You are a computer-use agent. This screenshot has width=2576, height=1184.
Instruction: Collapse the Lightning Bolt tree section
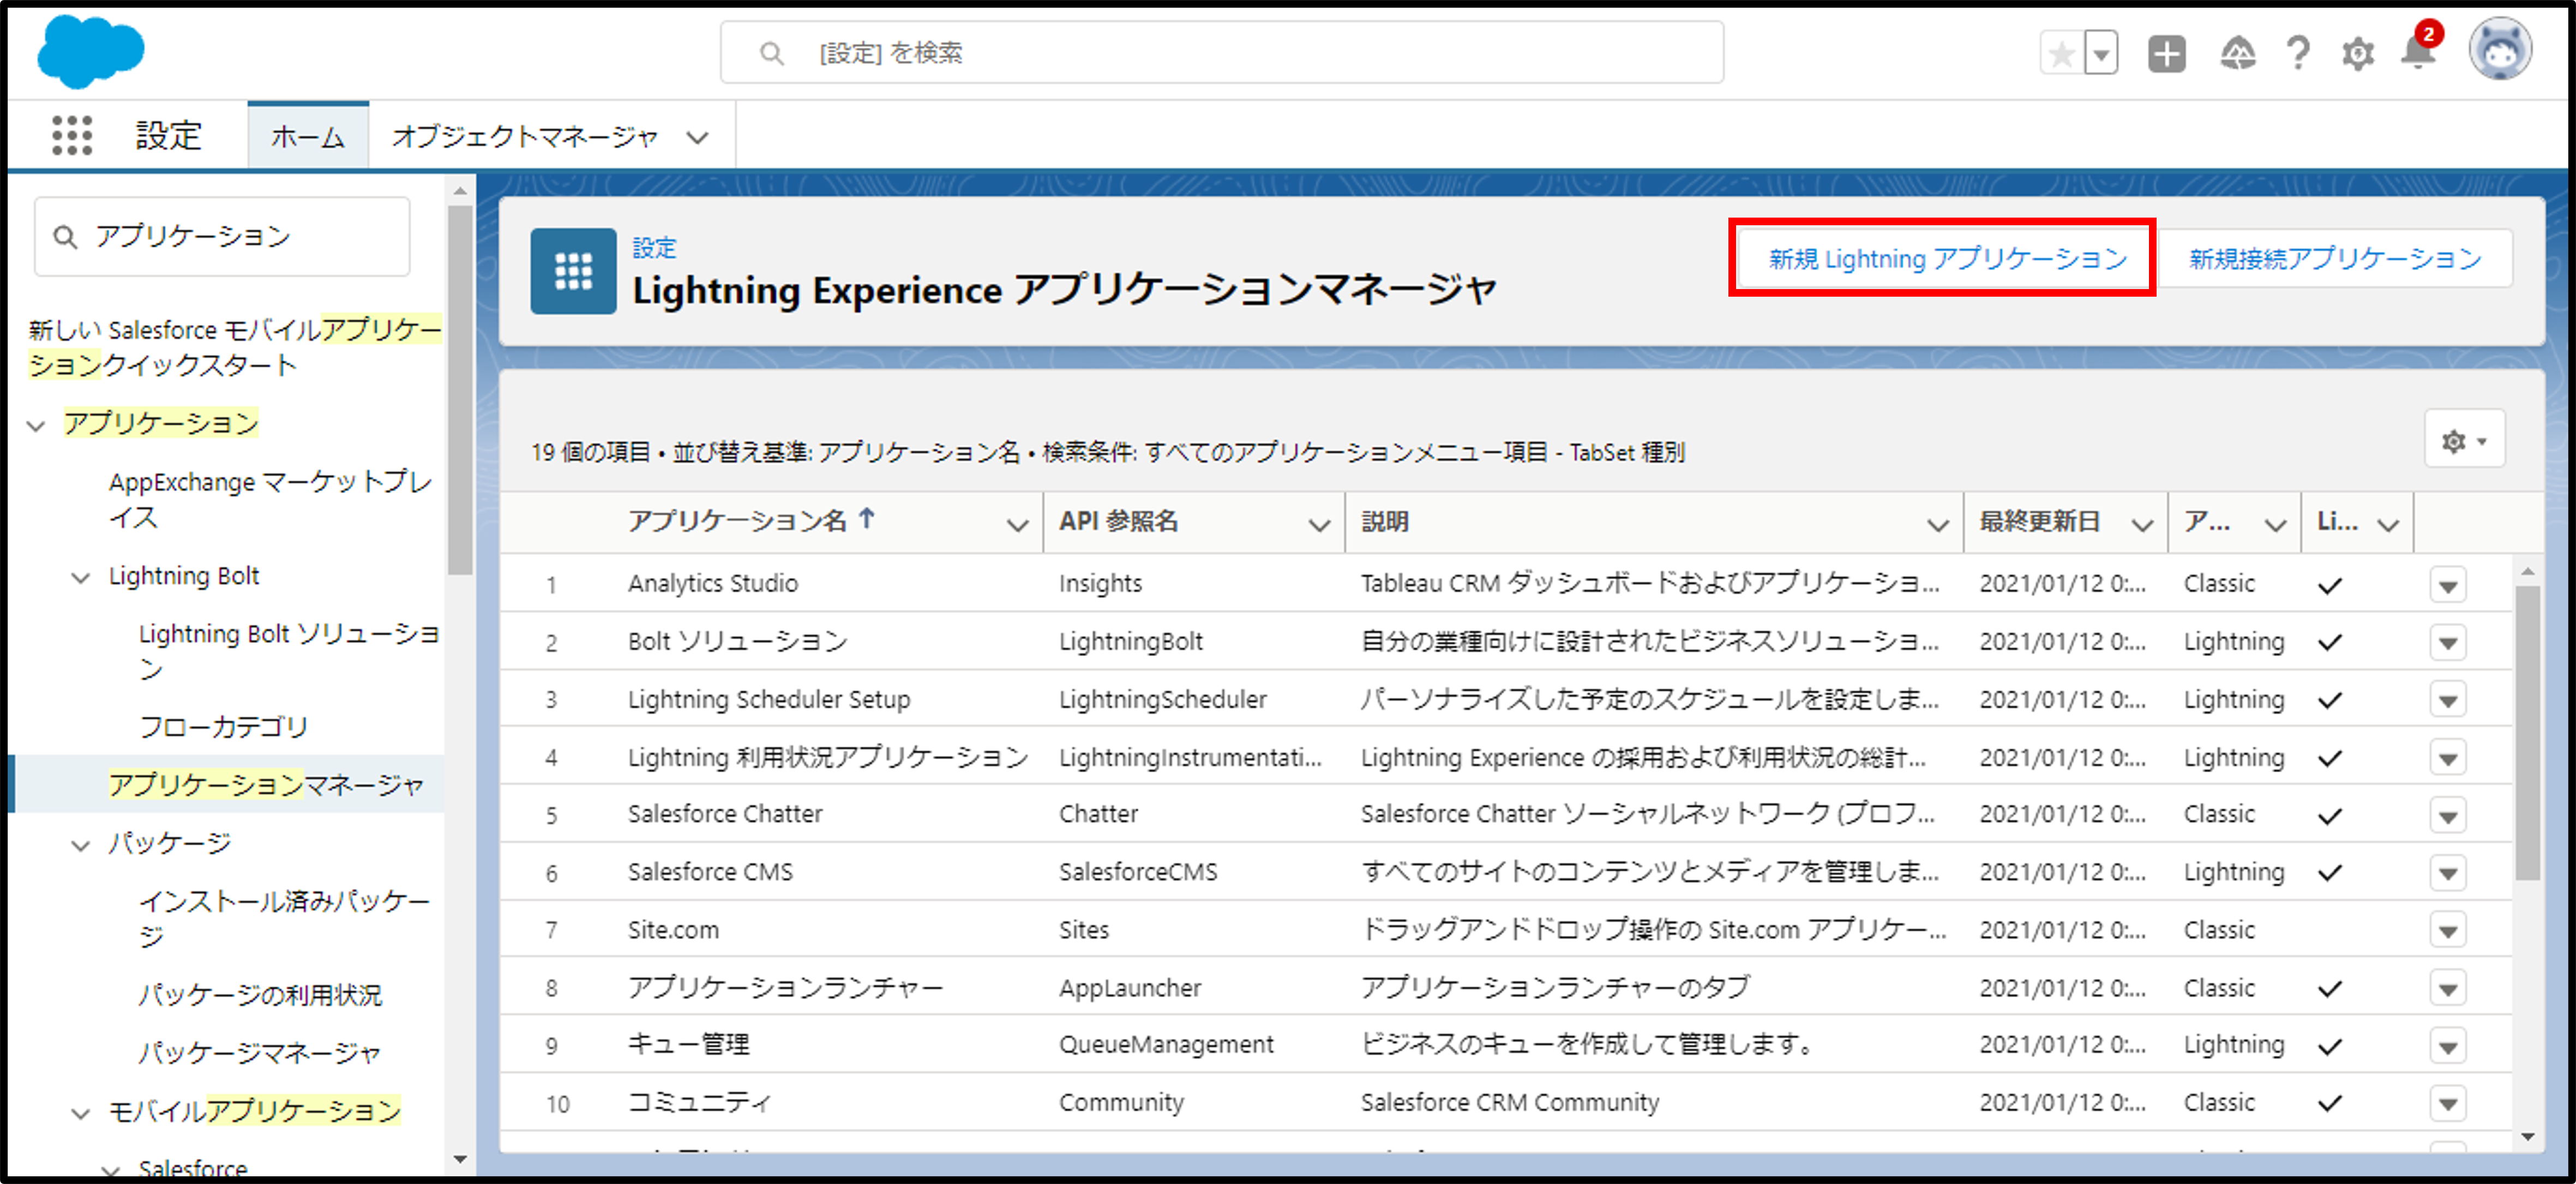(x=81, y=578)
